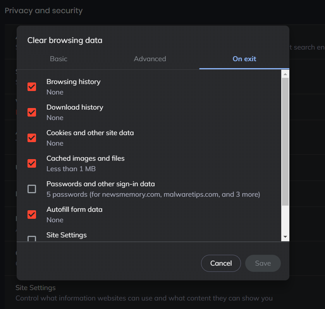Open Site Settings row behind the dialog
325x309 pixels.
(36, 288)
